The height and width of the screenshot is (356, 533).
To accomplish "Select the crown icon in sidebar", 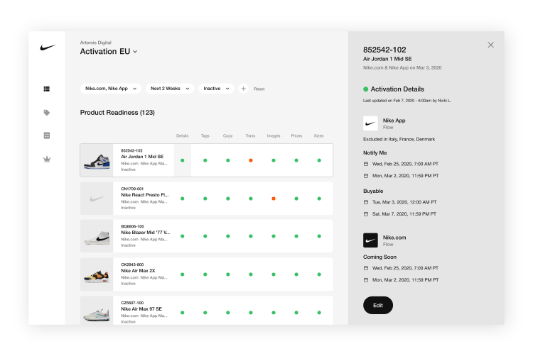I will click(x=47, y=159).
